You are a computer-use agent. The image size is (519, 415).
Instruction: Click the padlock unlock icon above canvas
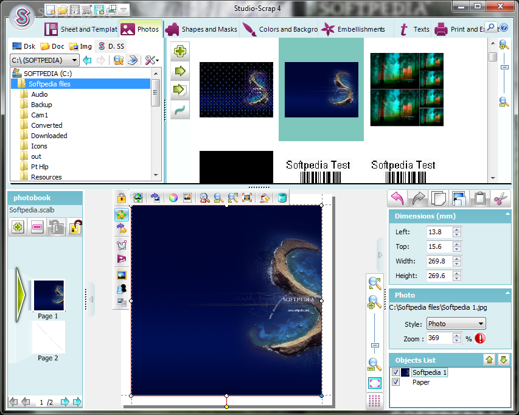pyautogui.click(x=122, y=198)
